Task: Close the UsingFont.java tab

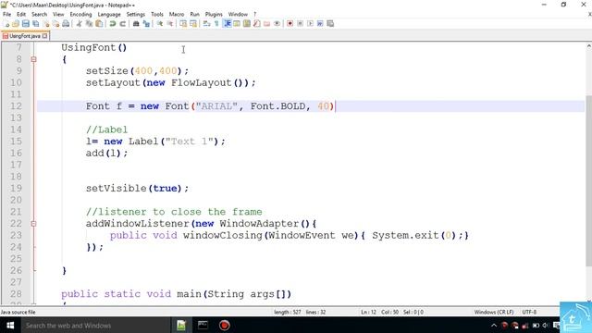Action: [x=45, y=36]
